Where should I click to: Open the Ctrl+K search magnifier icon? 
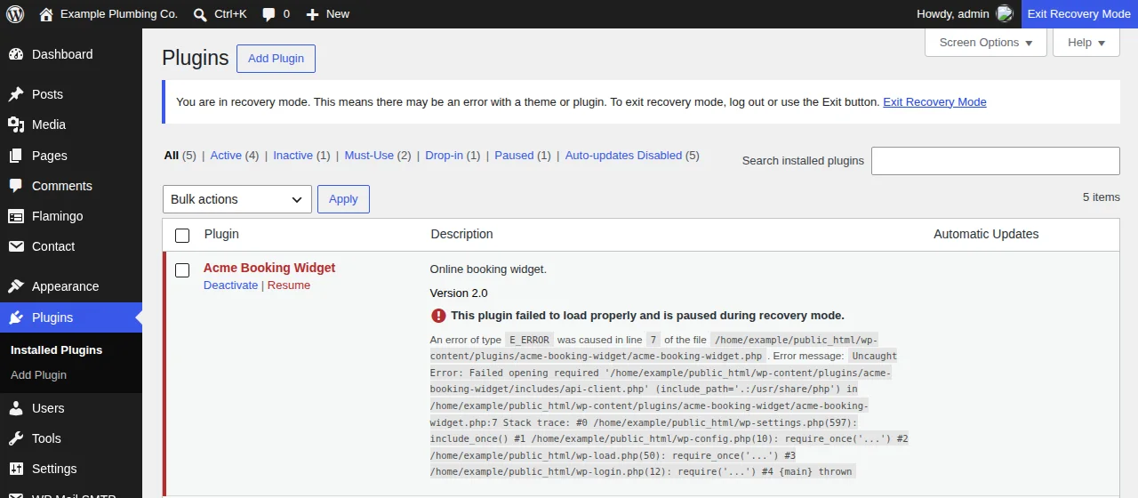pos(201,14)
